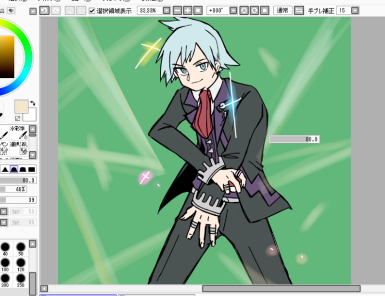Rotate canvas counter-clockwise
This screenshot has height=296, width=385.
(244, 11)
